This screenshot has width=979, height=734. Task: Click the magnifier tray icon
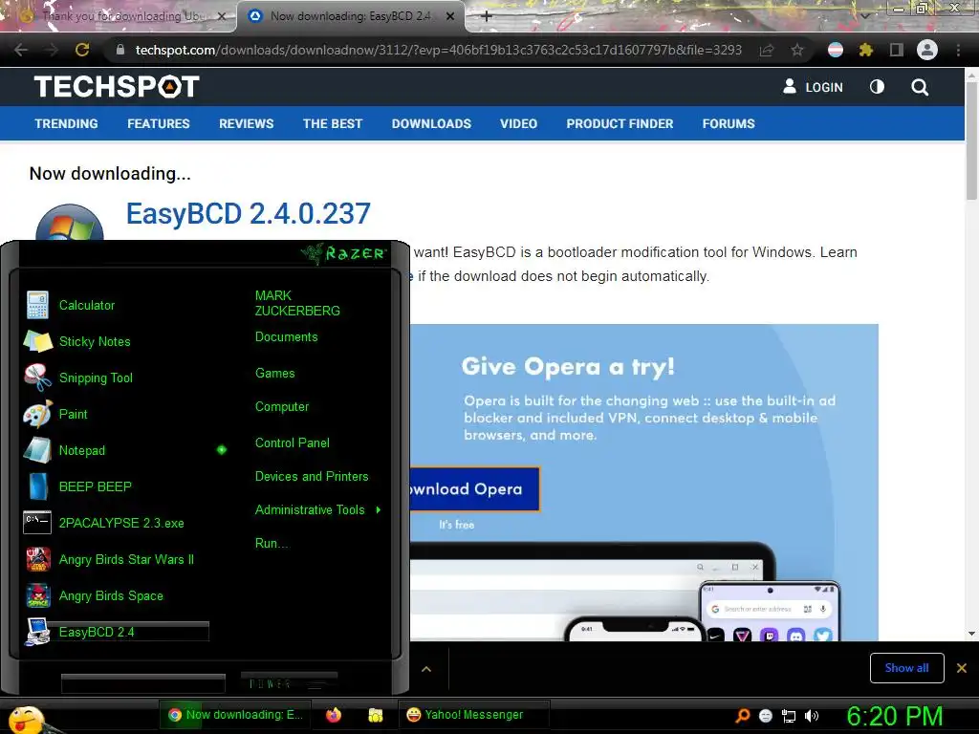pos(742,716)
